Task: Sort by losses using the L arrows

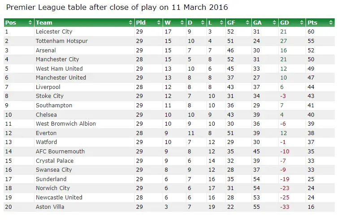Action: coord(222,23)
